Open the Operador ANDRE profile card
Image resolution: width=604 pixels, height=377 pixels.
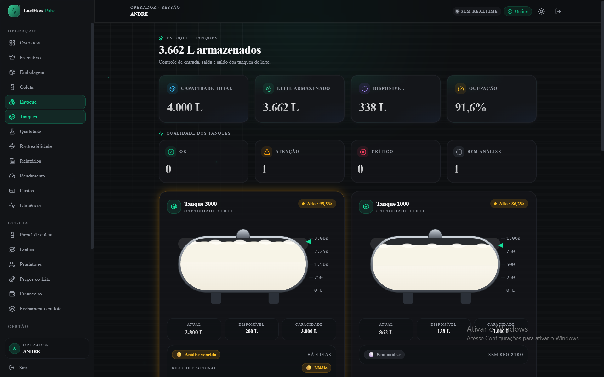click(x=47, y=348)
